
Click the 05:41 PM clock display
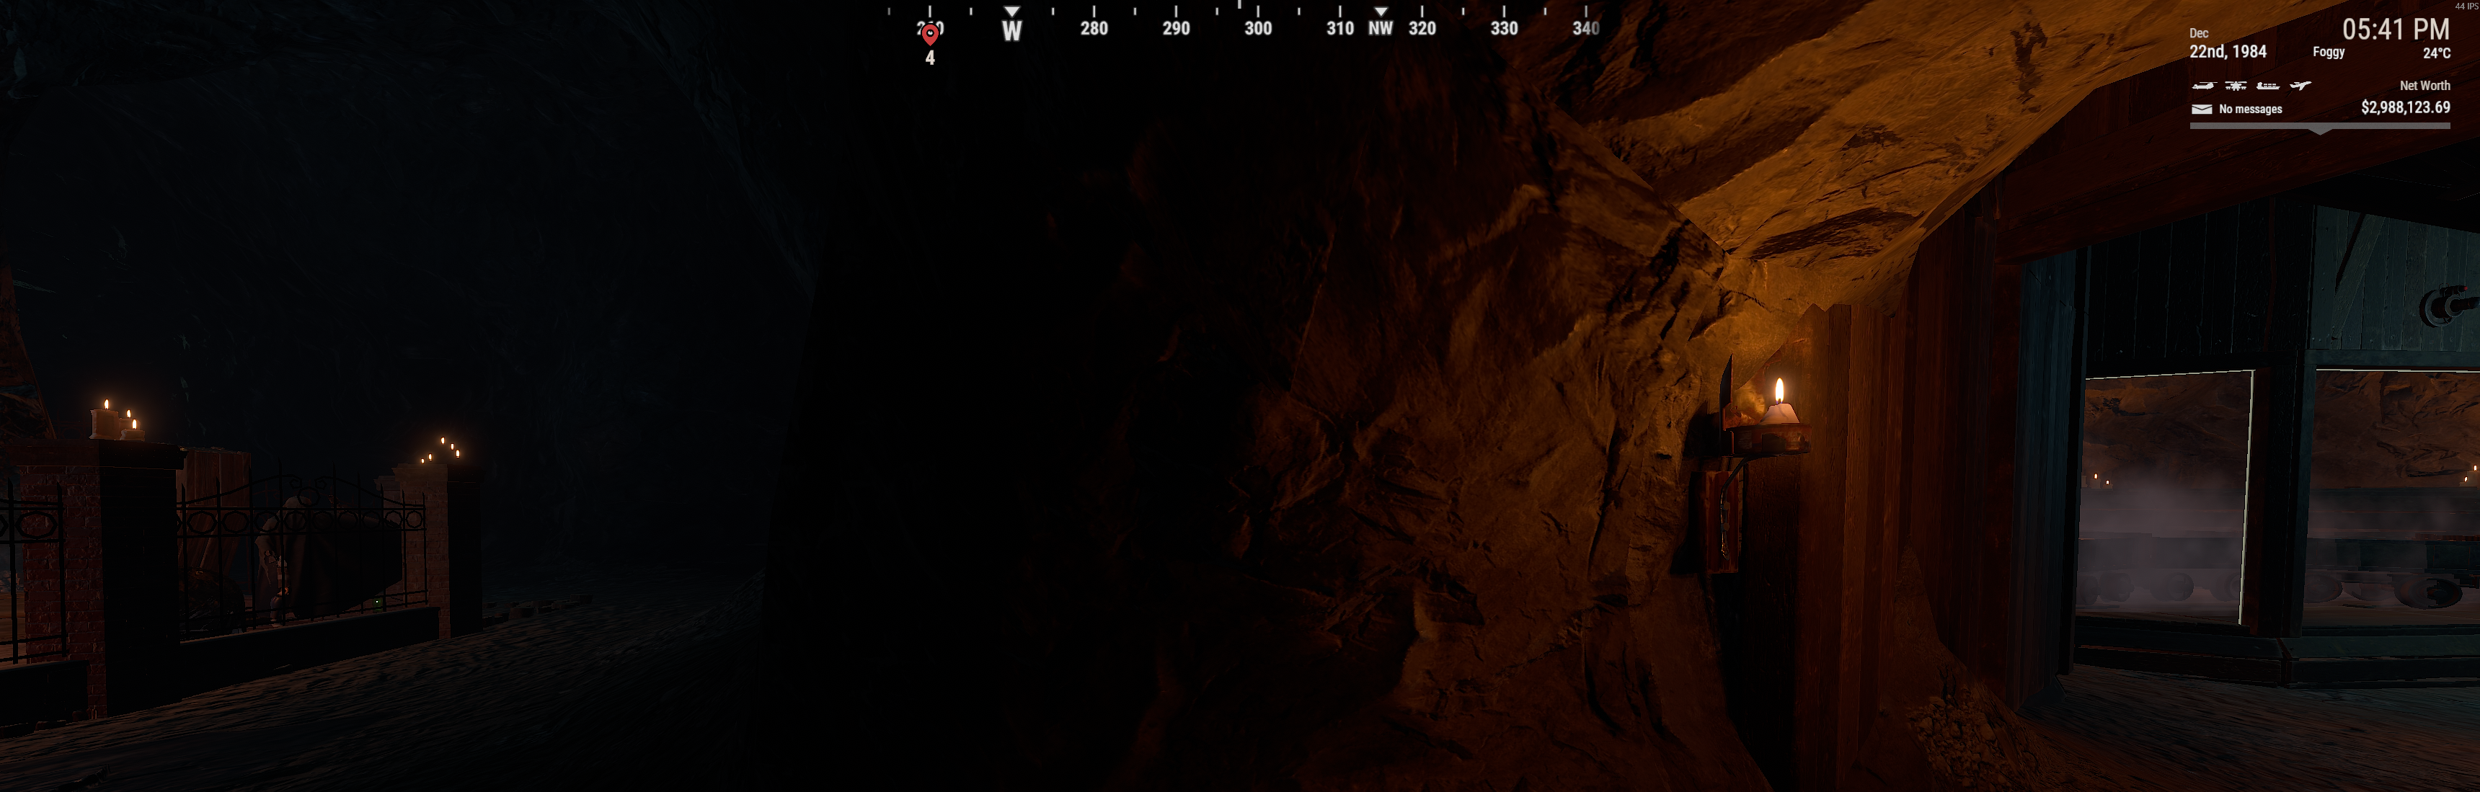pos(2395,30)
